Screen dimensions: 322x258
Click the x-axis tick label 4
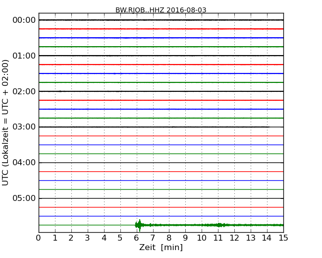pyautogui.click(x=104, y=238)
